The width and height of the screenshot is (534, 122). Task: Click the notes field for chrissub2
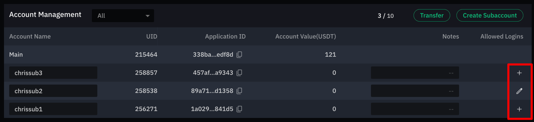[415, 91]
